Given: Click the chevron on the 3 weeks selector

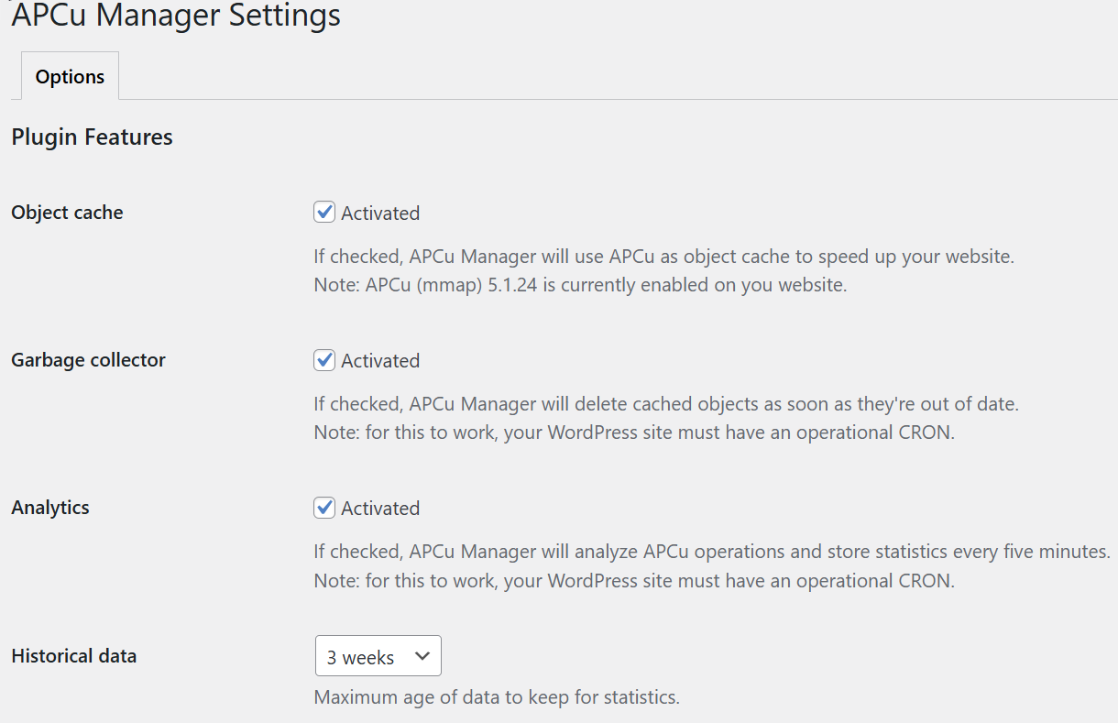Looking at the screenshot, I should (x=422, y=656).
